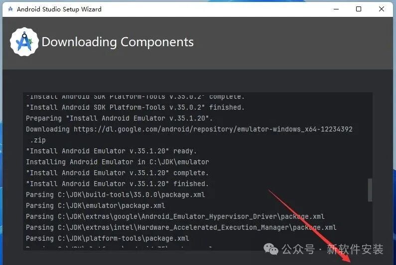Click the '.zip' continuation line
396x265 pixels.
[38, 140]
